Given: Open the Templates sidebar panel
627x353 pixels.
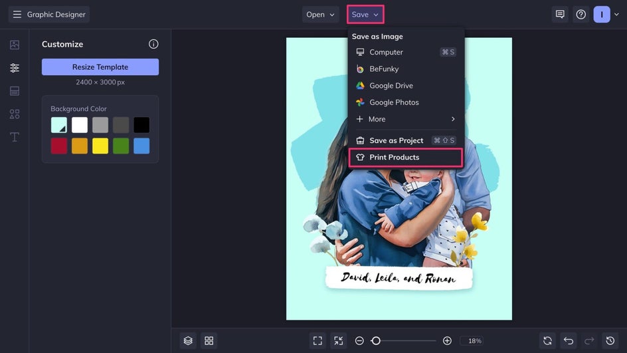Looking at the screenshot, I should coord(15,91).
